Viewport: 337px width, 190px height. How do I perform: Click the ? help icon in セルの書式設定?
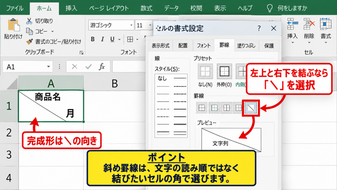point(259,28)
